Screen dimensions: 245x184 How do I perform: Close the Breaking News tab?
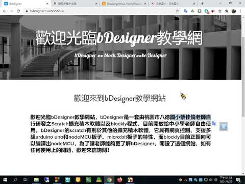pyautogui.click(x=145, y=4)
